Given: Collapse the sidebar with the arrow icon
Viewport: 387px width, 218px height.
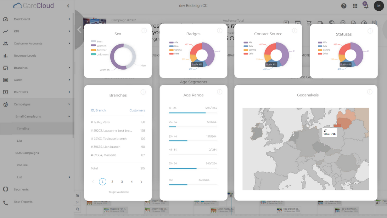Looking at the screenshot, I should click(68, 6).
